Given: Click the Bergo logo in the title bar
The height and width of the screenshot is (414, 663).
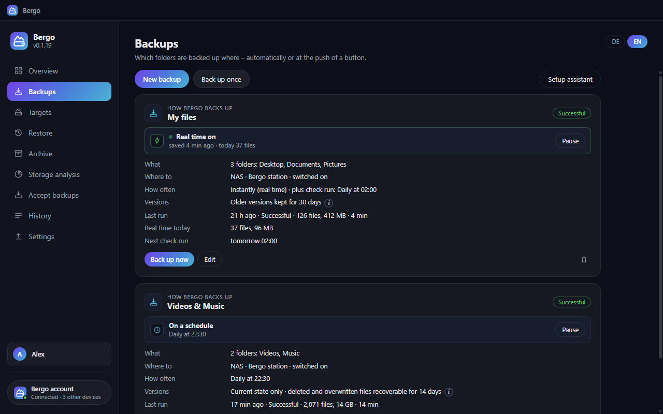Looking at the screenshot, I should tap(12, 10).
